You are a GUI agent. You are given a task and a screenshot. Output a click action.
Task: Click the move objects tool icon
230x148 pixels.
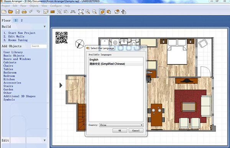pos(66,12)
